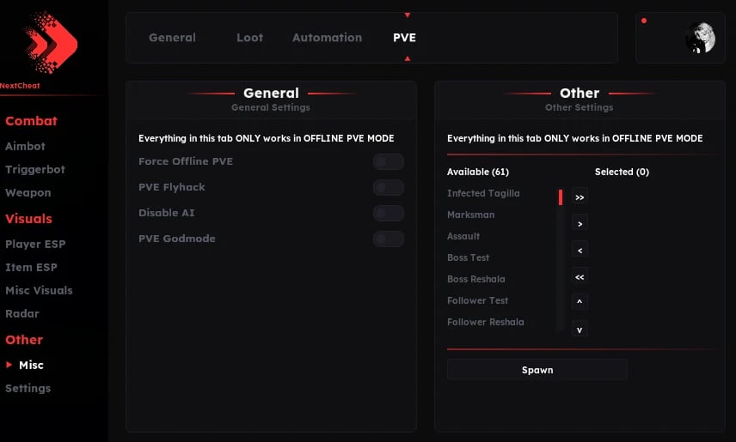Image resolution: width=736 pixels, height=442 pixels.
Task: Click the move-all-right (>>) arrow button
Action: (x=580, y=197)
